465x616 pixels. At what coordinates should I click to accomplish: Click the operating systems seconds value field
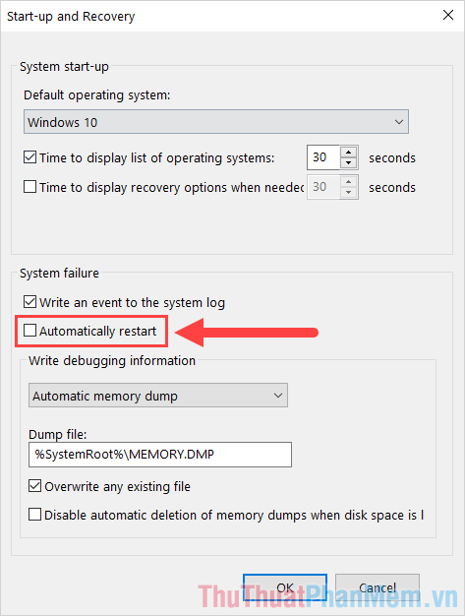pyautogui.click(x=323, y=157)
